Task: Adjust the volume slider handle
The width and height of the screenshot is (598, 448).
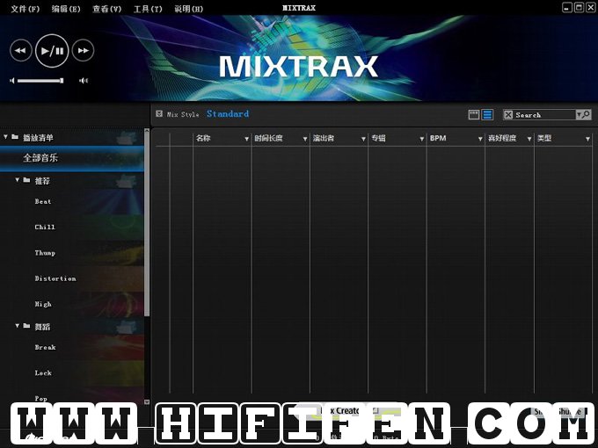Action: click(x=62, y=81)
